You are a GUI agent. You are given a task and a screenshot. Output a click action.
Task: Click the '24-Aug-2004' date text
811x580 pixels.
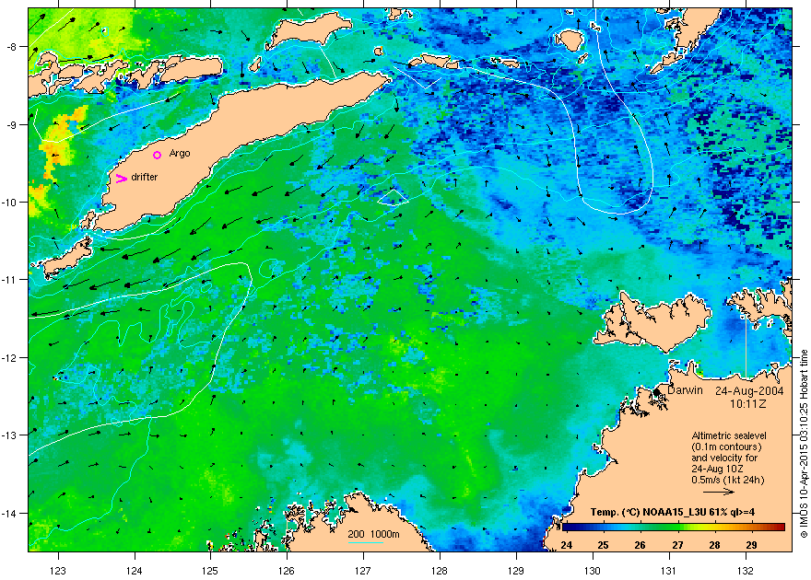coord(749,391)
